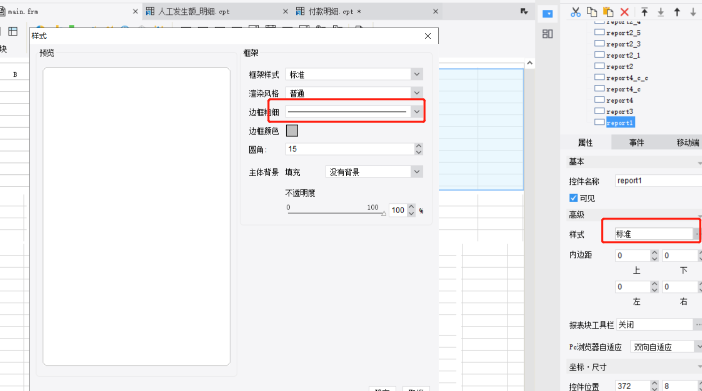The width and height of the screenshot is (702, 391).
Task: Close the 样式 dialog
Action: (x=427, y=36)
